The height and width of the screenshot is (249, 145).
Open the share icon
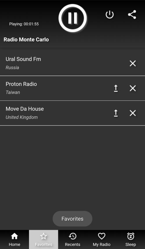tap(132, 14)
